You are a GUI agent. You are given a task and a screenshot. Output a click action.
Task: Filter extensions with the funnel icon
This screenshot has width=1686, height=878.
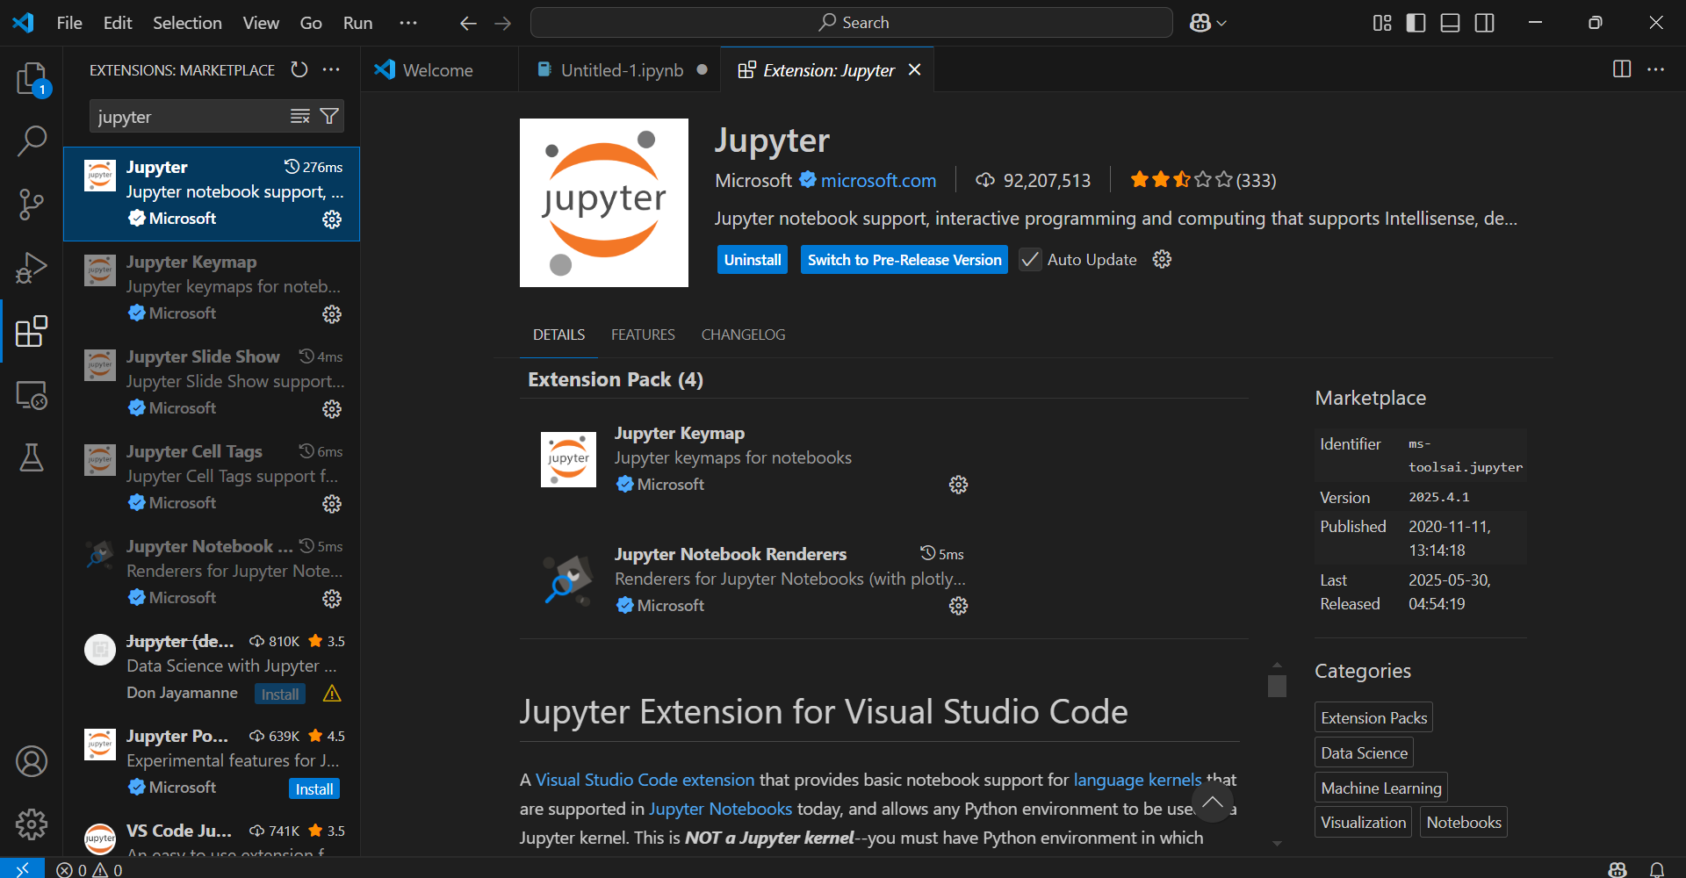coord(329,116)
